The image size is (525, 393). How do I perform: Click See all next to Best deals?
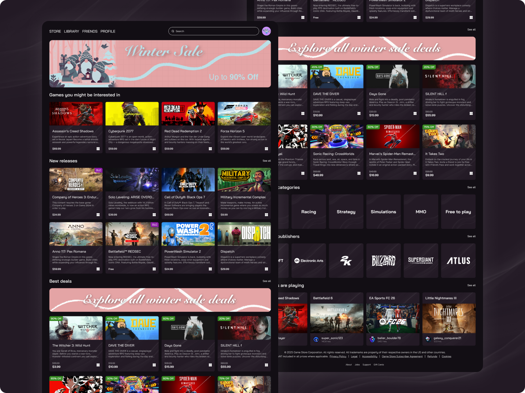(x=267, y=281)
